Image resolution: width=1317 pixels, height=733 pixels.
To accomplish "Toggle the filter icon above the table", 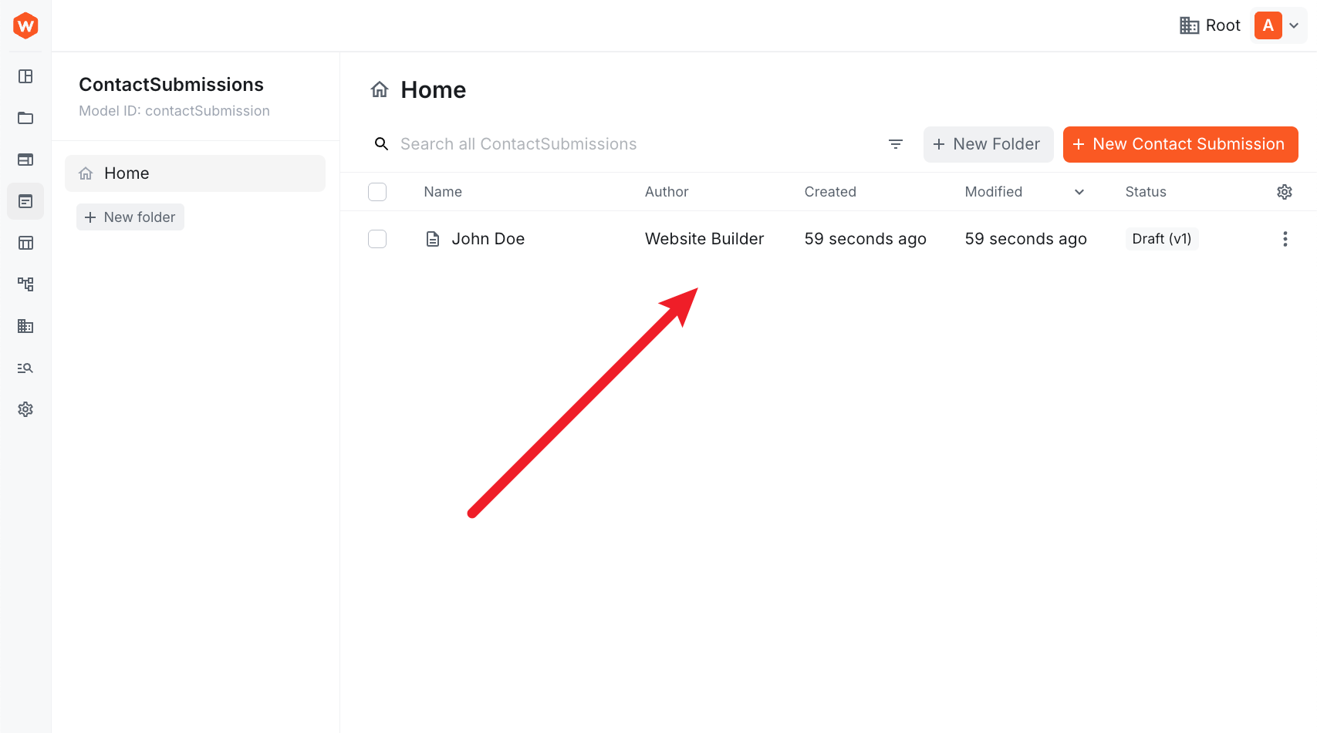I will coord(895,144).
